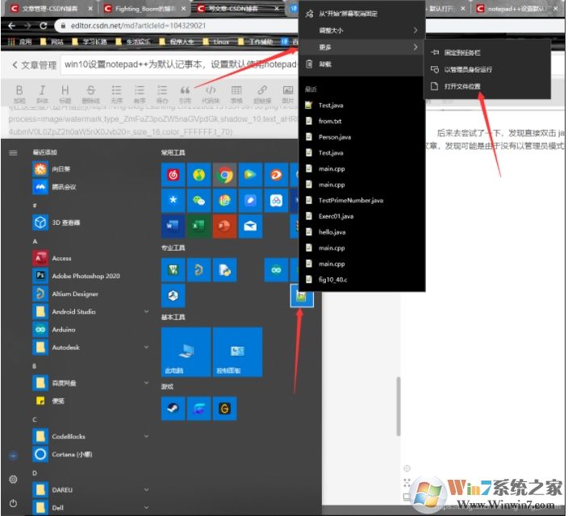Open recent file TestPrimeNumber.java

click(x=361, y=200)
